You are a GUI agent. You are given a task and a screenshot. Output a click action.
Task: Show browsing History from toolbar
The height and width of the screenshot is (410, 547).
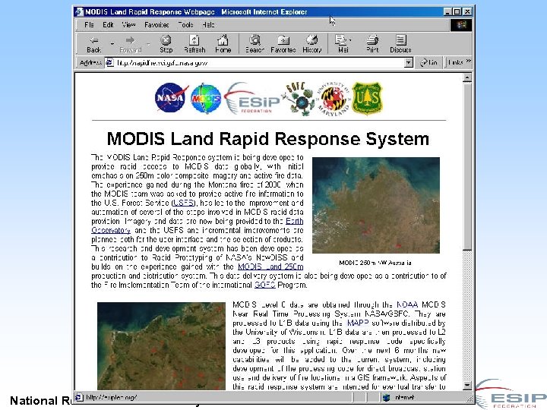(x=311, y=44)
